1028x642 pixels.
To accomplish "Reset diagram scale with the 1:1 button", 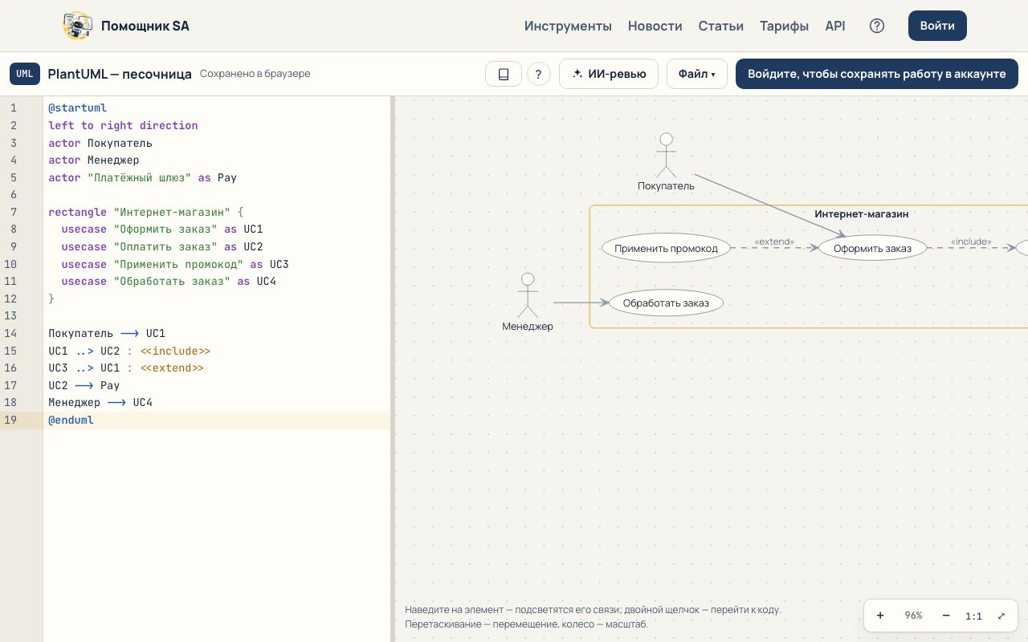I will [x=973, y=616].
